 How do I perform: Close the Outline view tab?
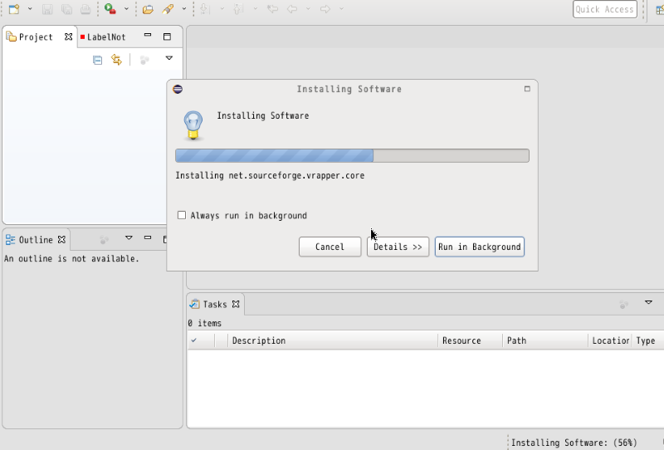[x=61, y=239]
